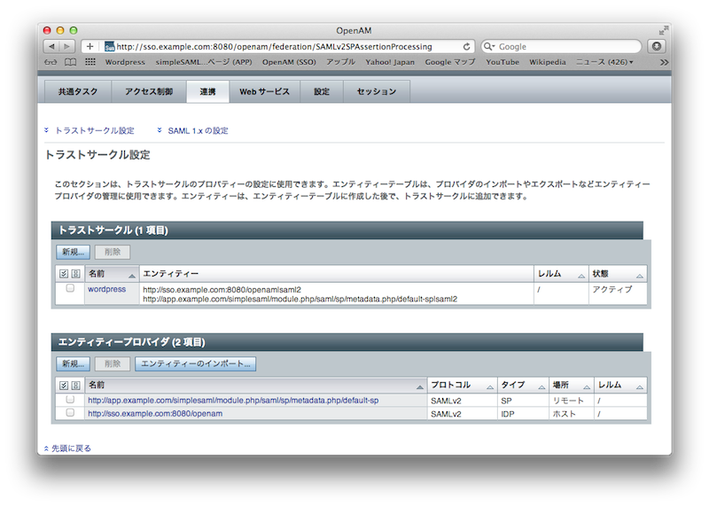Check the box for the default-sp entity
Image resolution: width=709 pixels, height=507 pixels.
(x=70, y=400)
